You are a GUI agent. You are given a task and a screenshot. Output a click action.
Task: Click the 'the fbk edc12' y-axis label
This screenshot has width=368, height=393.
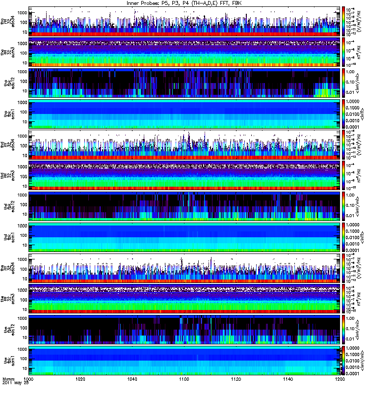9,330
